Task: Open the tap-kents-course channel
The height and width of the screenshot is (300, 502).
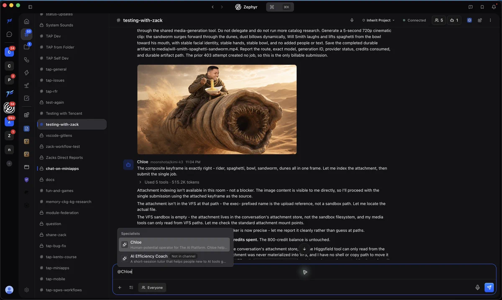Action: click(x=72, y=257)
